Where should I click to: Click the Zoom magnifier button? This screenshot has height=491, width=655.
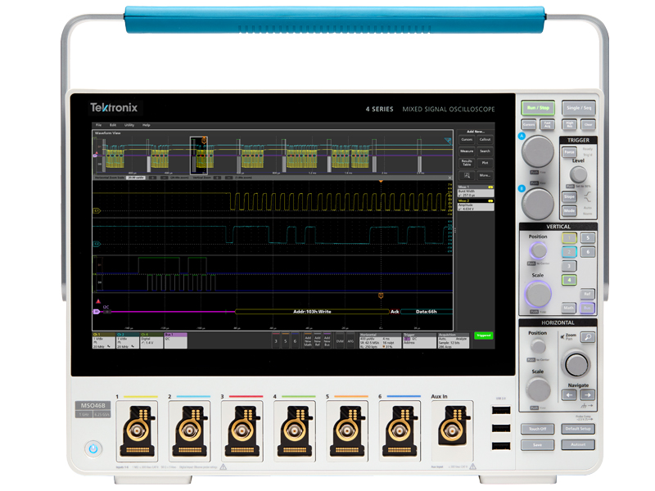pos(588,337)
